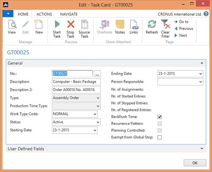Open the Source Task
The height and width of the screenshot is (172, 212).
[x=84, y=29]
